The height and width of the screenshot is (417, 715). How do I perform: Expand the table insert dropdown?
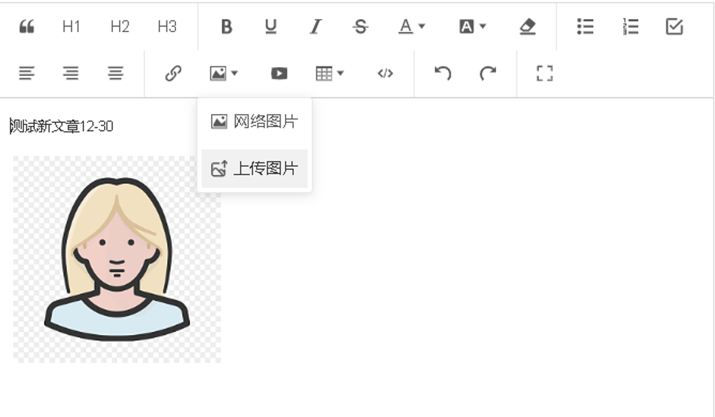point(329,73)
